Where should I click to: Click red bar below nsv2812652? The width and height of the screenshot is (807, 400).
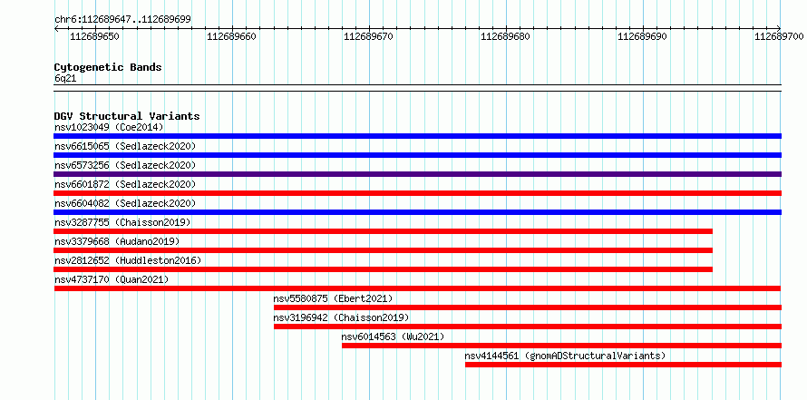(x=383, y=269)
